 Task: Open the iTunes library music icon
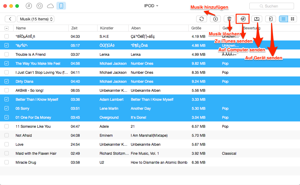tap(29, 6)
